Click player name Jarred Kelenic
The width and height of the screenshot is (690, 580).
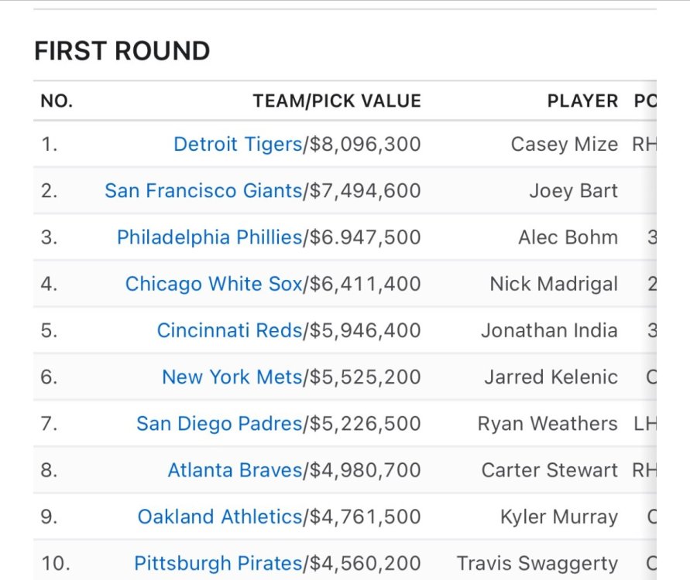(551, 377)
